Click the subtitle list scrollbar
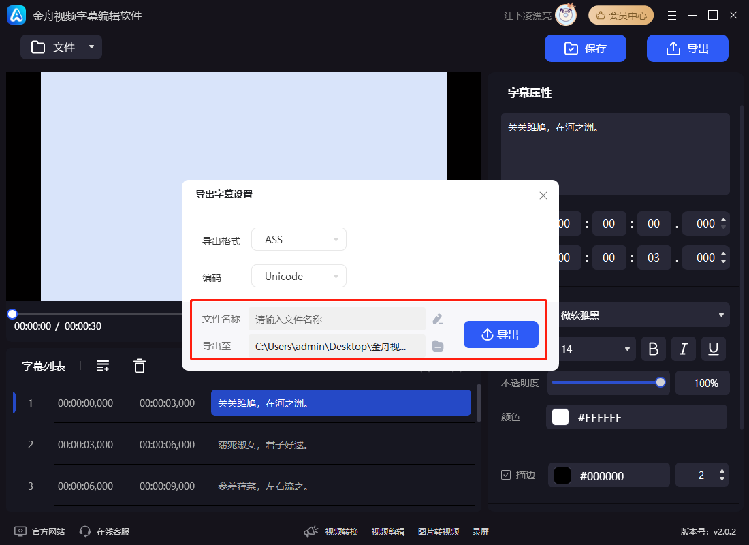Viewport: 749px width, 545px height. tap(479, 403)
